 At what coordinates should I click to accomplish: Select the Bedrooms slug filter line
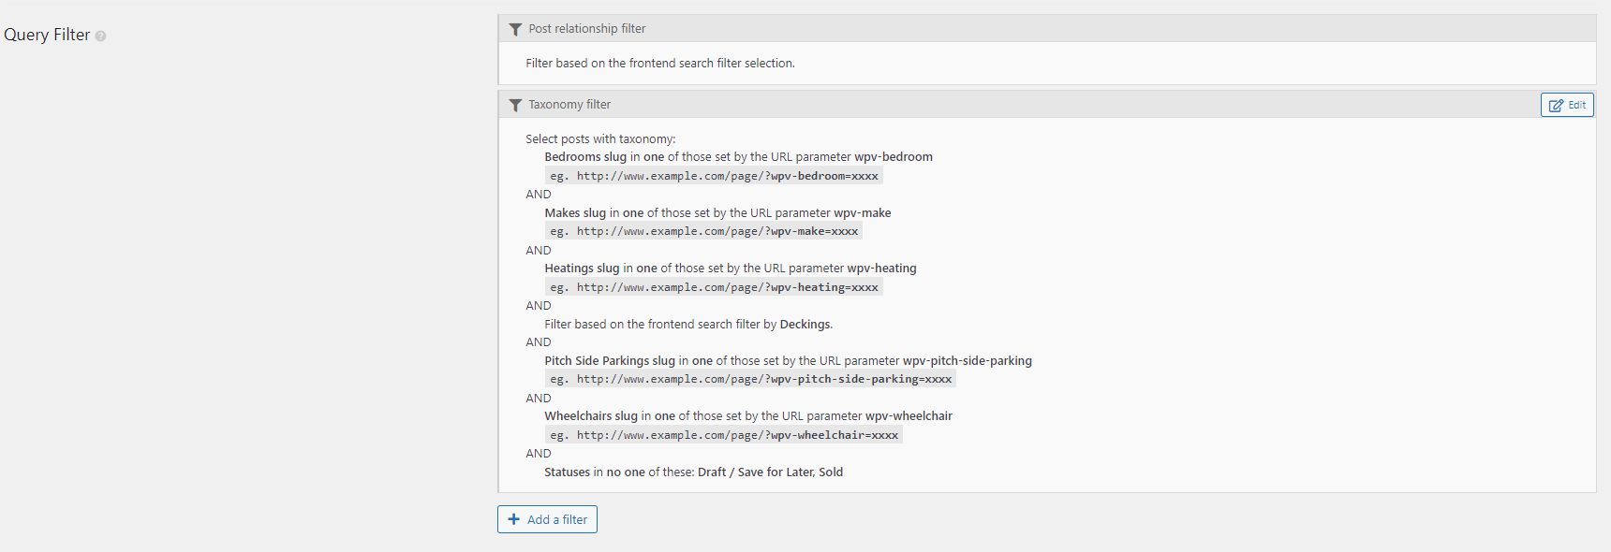[x=738, y=157]
